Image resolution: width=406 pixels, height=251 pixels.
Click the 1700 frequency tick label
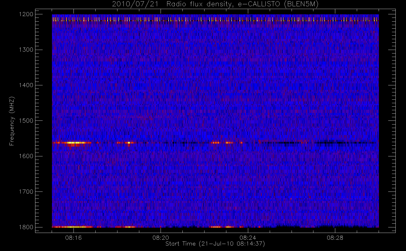26,192
